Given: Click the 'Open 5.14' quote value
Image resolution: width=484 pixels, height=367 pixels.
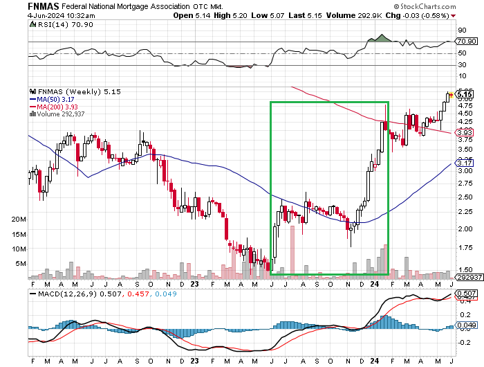Looking at the screenshot, I should (x=192, y=15).
